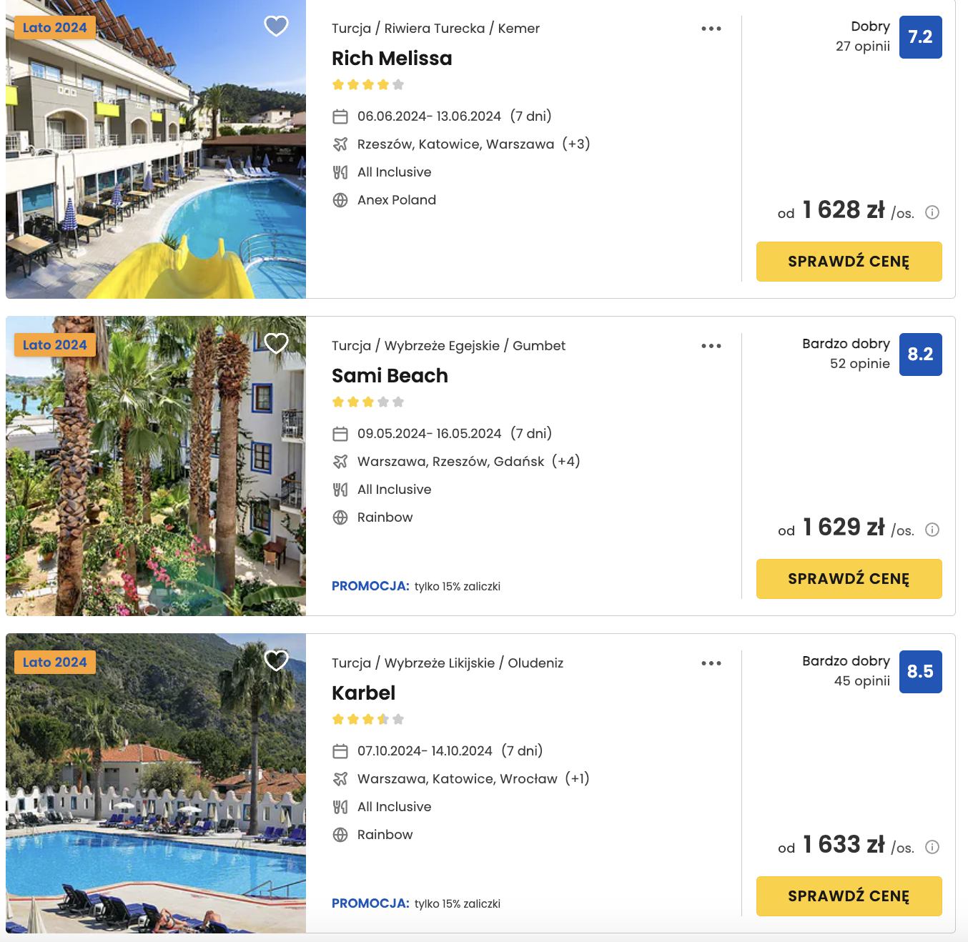The image size is (968, 942).
Task: Open the Karbel three-dot options menu
Action: [711, 663]
